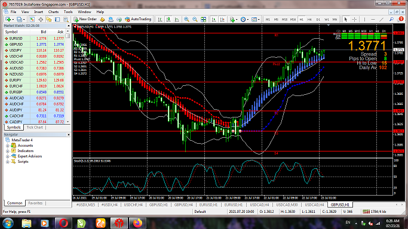The width and height of the screenshot is (408, 229).
Task: Expand the Scripts node in the Navigator
Action: [8, 162]
